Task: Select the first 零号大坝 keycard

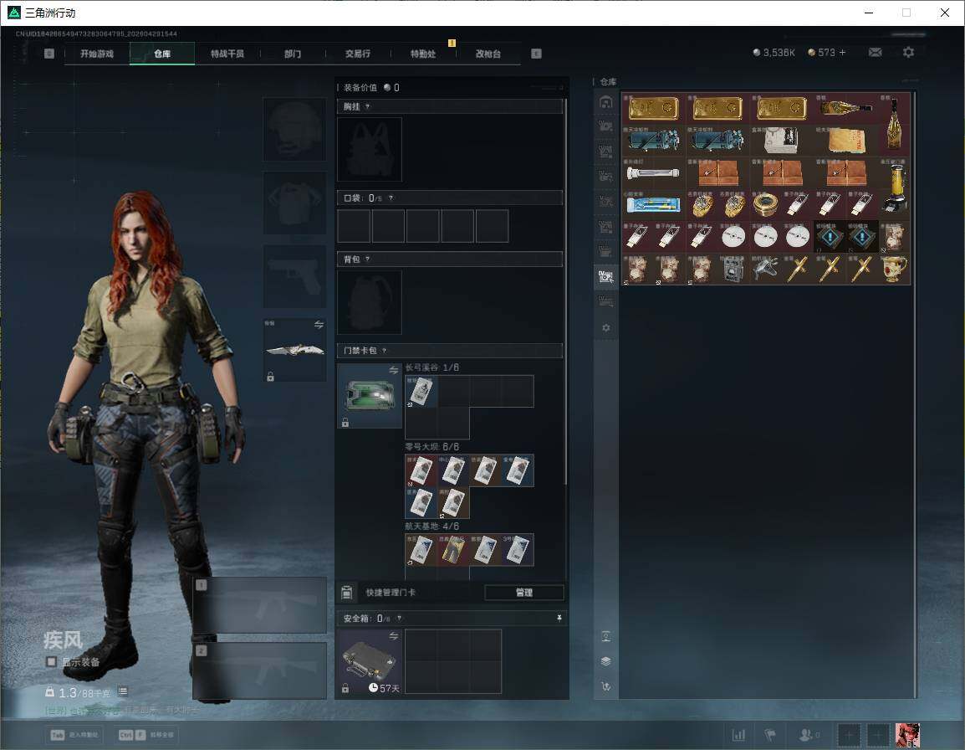Action: (x=421, y=470)
